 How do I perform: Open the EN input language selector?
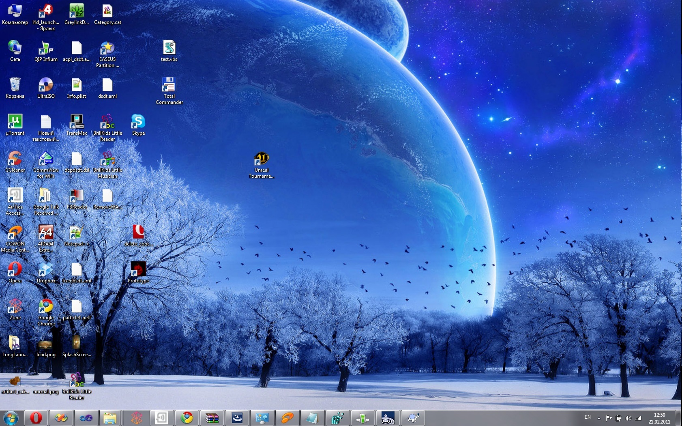coord(588,417)
